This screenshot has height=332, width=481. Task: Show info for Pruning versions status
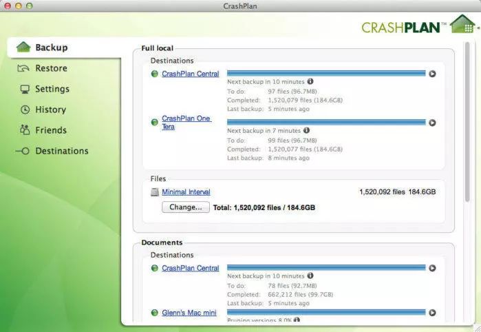pos(297,320)
